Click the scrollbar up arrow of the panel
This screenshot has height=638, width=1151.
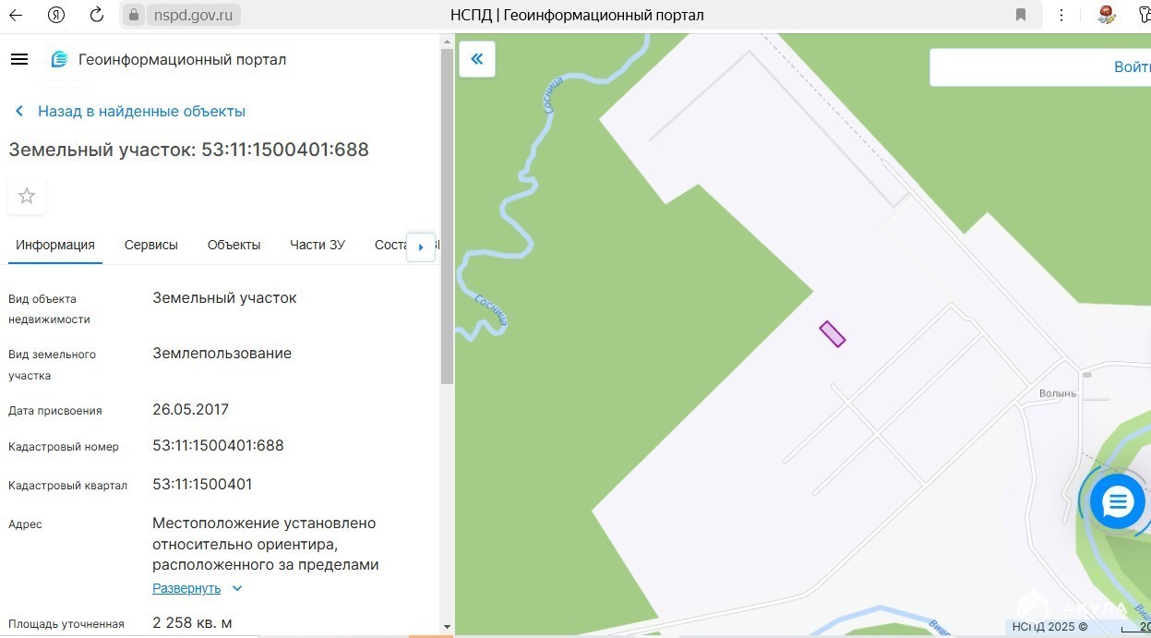coord(447,42)
